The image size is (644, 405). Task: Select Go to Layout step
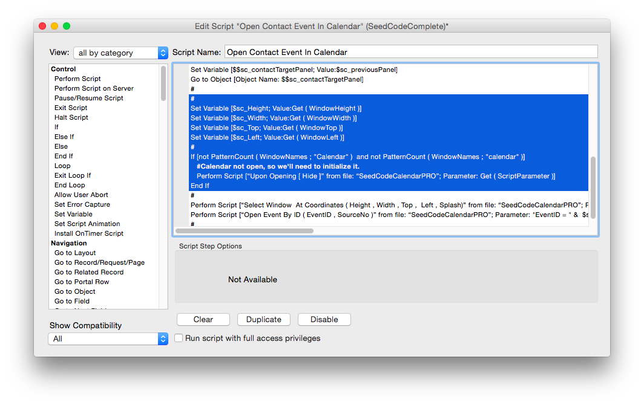tap(75, 253)
